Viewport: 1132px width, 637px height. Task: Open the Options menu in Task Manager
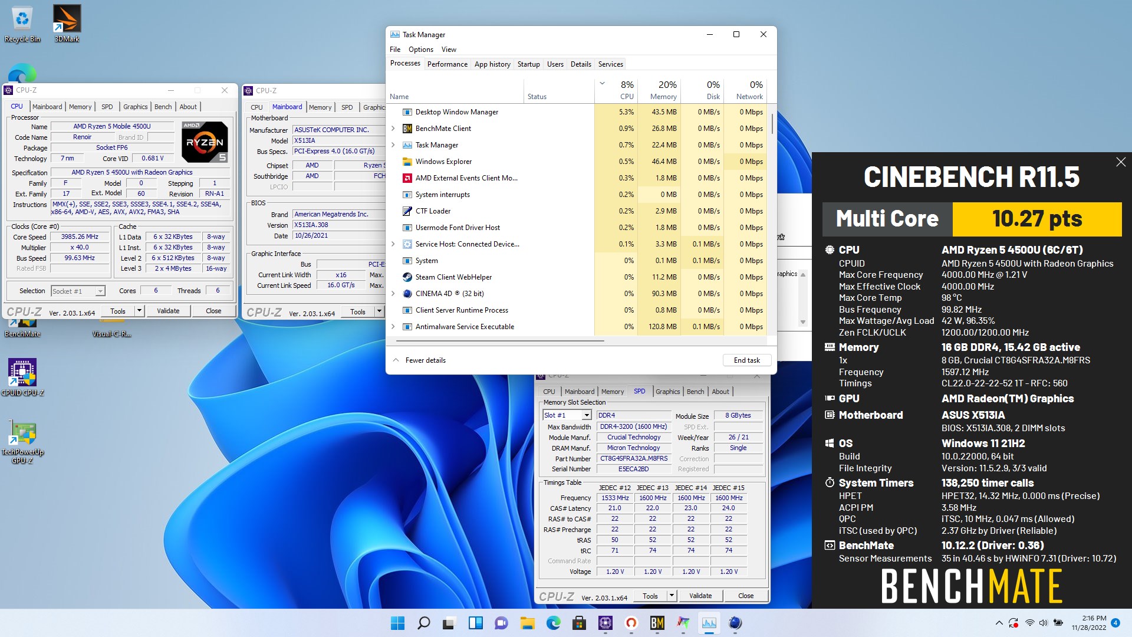pyautogui.click(x=421, y=50)
